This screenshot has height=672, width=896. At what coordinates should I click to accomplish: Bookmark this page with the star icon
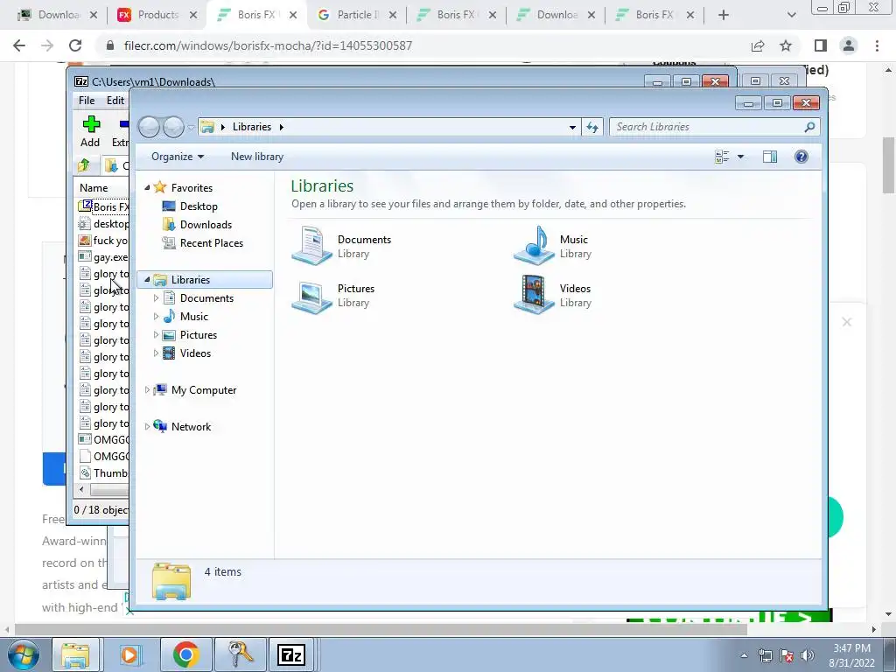[786, 45]
